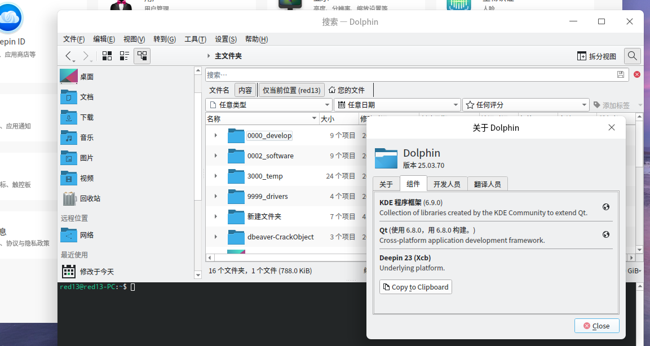Image resolution: width=650 pixels, height=346 pixels.
Task: Click the Split View (拆分视图) button
Action: coord(596,56)
